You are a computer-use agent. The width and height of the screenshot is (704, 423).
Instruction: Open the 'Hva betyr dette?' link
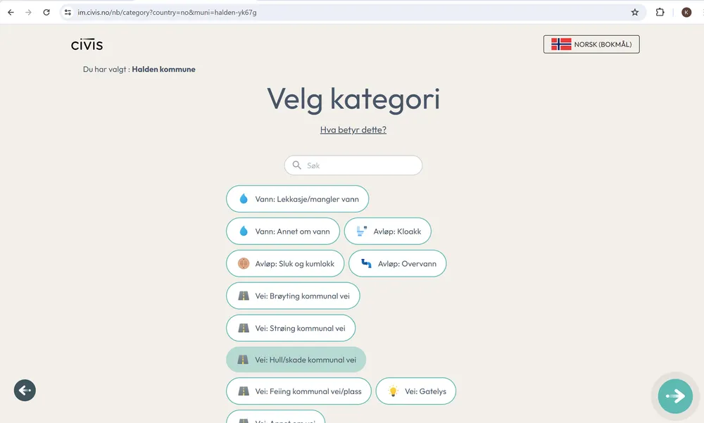coord(353,130)
